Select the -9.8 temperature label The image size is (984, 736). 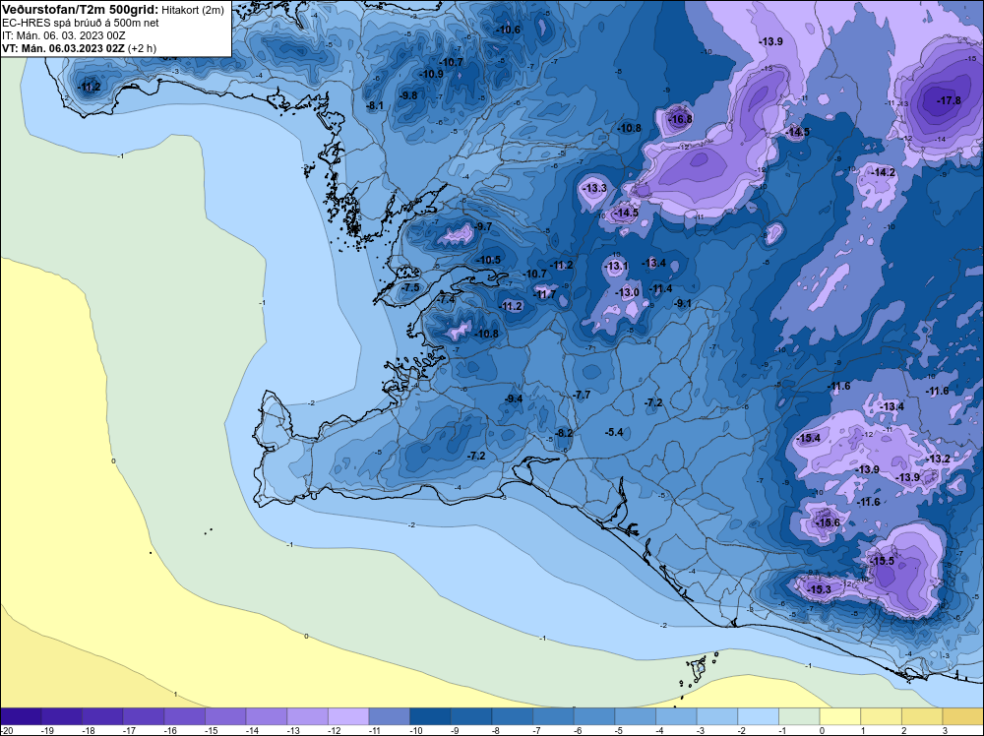click(x=408, y=95)
